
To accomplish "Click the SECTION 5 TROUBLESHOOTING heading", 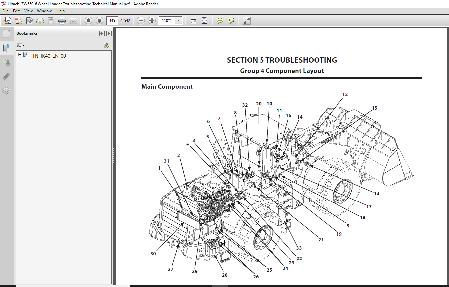I will [x=282, y=60].
